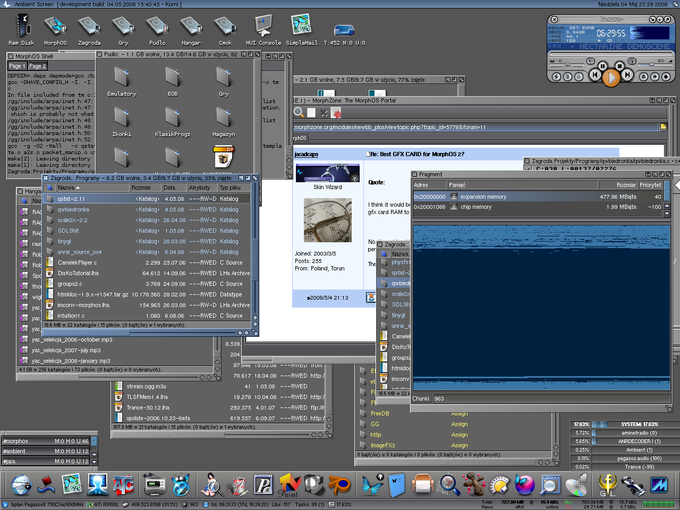Stop playback in ANR player
The height and width of the screenshot is (510, 680).
pyautogui.click(x=619, y=66)
